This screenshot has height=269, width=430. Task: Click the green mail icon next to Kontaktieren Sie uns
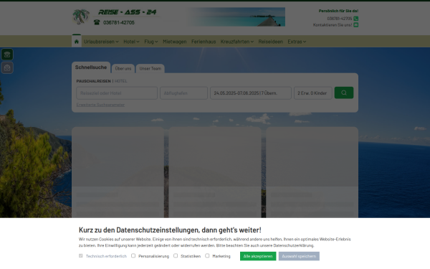(355, 24)
